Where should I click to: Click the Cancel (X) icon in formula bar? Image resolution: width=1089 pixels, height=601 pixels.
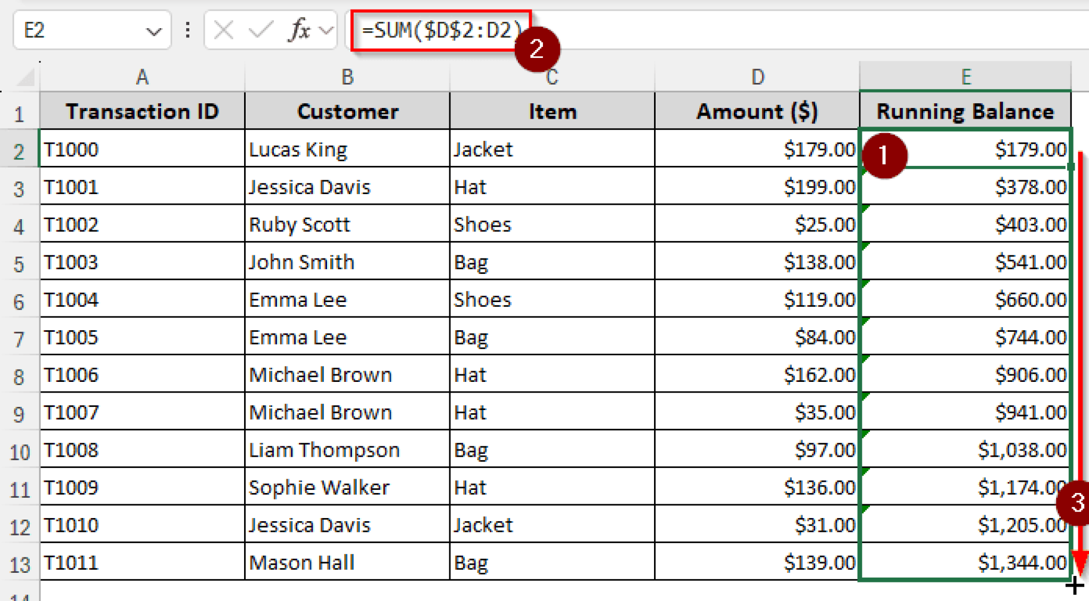click(x=223, y=30)
